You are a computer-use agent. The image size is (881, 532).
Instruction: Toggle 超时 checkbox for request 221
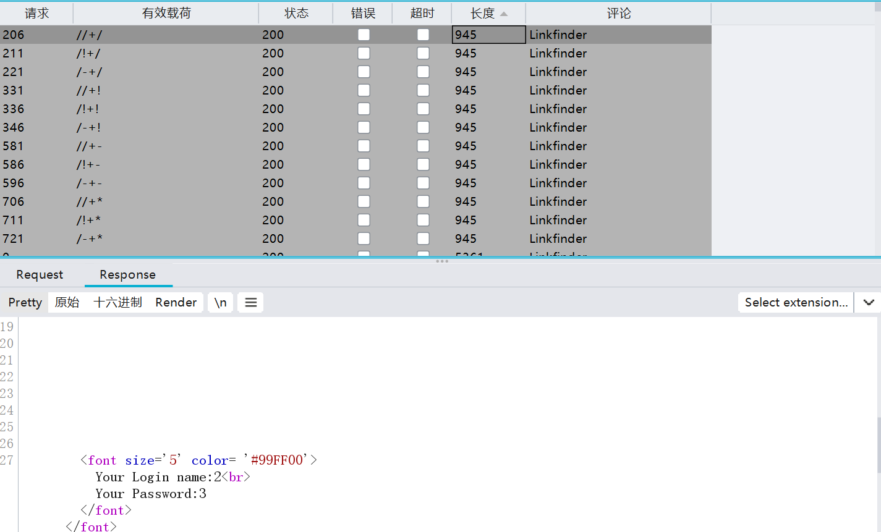(x=423, y=72)
